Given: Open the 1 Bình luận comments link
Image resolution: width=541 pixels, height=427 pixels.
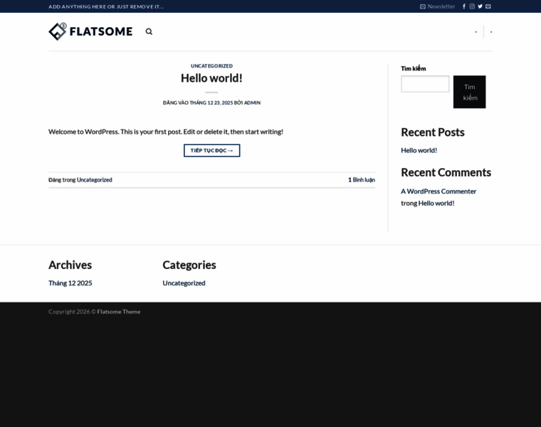Looking at the screenshot, I should click(362, 180).
